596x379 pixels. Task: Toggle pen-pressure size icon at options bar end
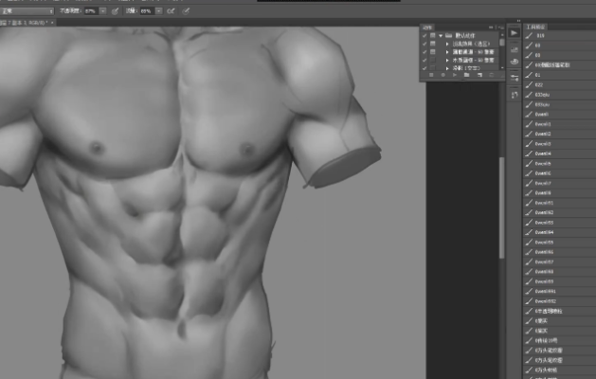pyautogui.click(x=186, y=11)
